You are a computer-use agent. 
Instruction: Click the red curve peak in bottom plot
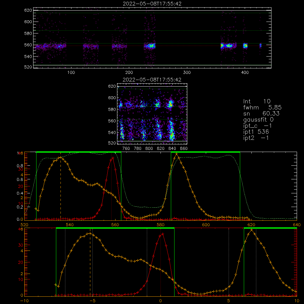tap(162, 234)
